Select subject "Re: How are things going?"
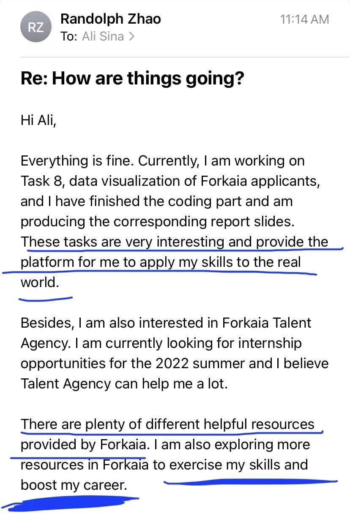Viewport: 350px width, 524px height. point(133,79)
